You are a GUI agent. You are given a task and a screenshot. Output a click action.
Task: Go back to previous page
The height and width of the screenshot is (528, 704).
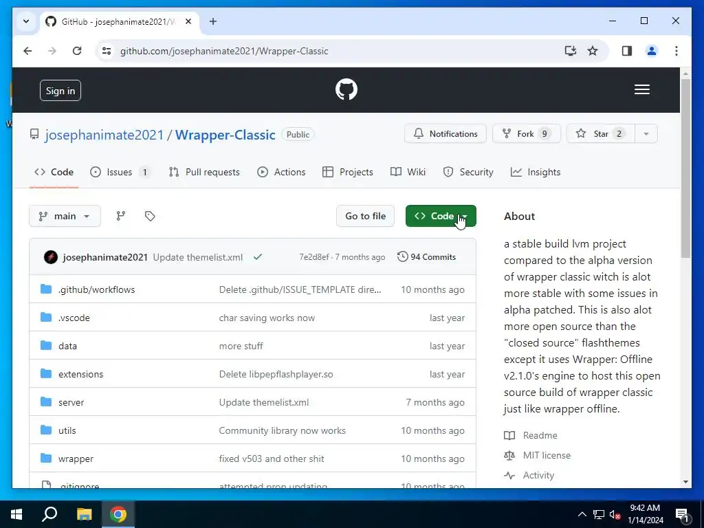(x=27, y=51)
